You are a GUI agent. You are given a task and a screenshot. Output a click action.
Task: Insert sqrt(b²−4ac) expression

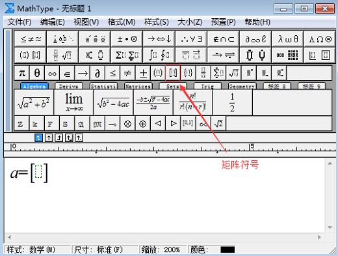[x=114, y=102]
